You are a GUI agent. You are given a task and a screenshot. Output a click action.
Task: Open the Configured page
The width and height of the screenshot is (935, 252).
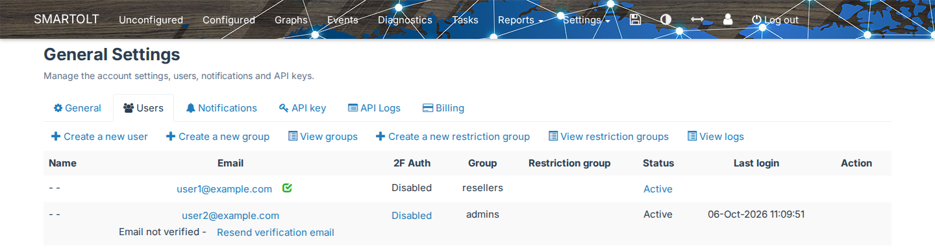[x=229, y=20]
